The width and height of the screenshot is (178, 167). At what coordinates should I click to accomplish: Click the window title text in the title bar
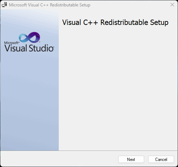point(49,5)
